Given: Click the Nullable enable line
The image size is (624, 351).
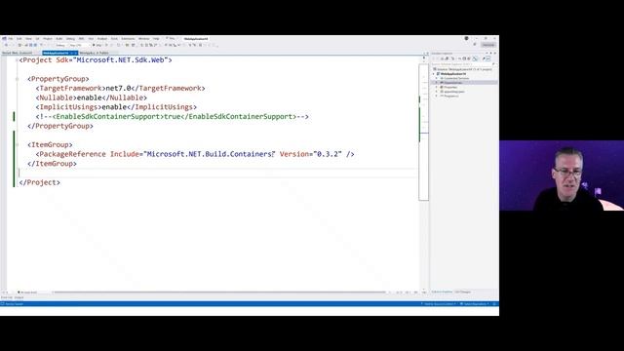Looking at the screenshot, I should (91, 97).
